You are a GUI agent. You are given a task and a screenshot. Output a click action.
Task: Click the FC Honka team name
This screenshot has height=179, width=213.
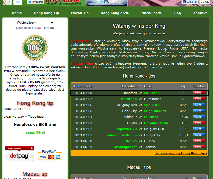tap(128, 141)
